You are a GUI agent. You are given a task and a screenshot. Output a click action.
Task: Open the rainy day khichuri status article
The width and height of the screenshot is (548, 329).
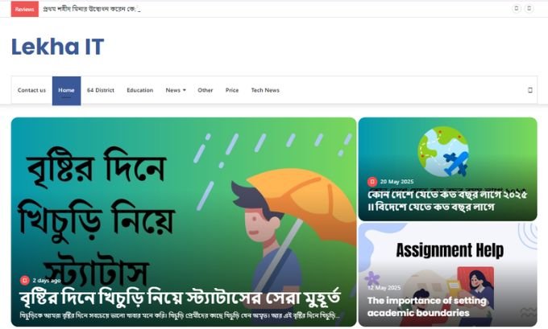point(180,298)
